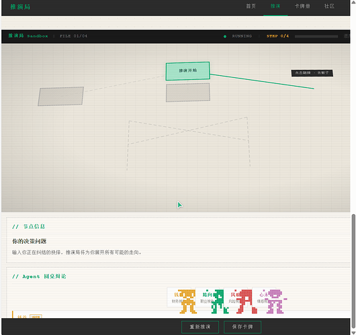356x335 pixels.
Task: Click the green pixel agent figure
Action: 219,301
